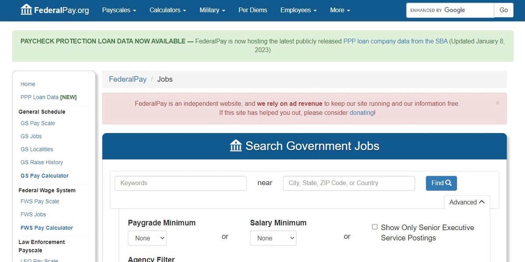Click into the Keywords input field
The width and height of the screenshot is (525, 262).
click(181, 183)
